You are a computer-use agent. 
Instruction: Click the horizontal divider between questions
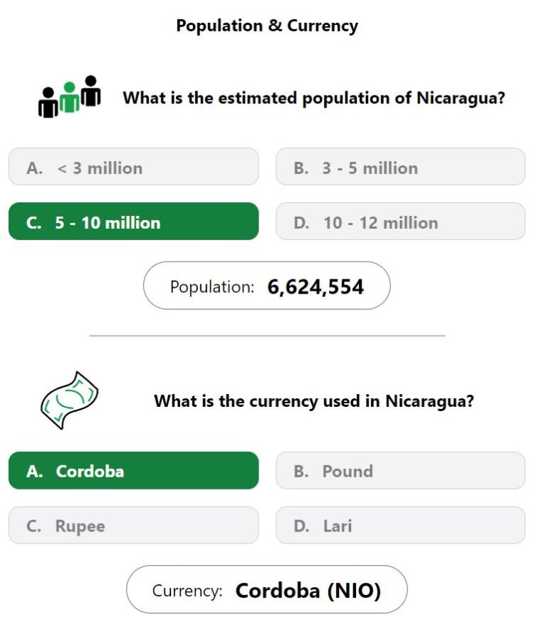[267, 336]
